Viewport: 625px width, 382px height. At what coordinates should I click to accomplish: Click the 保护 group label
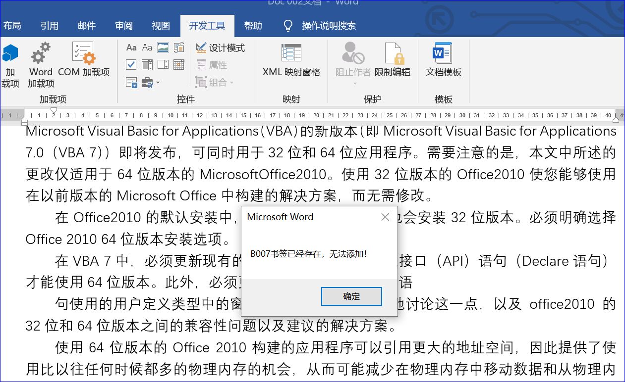(x=373, y=99)
